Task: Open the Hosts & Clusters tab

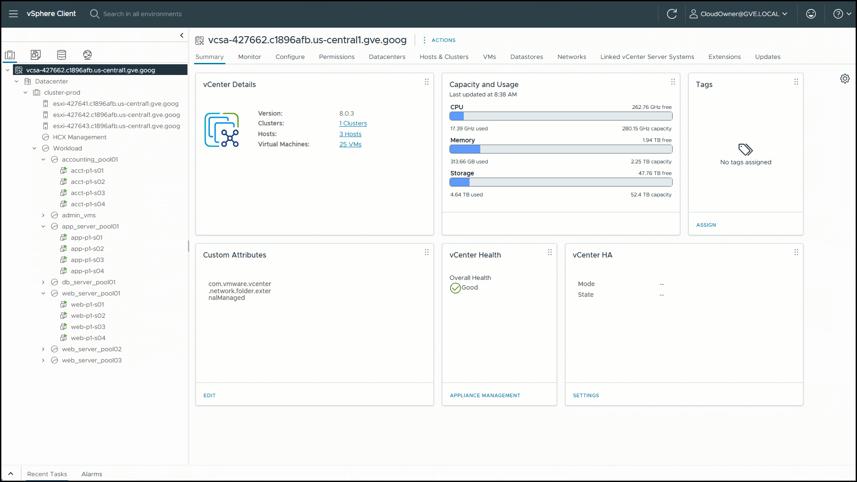Action: point(444,57)
